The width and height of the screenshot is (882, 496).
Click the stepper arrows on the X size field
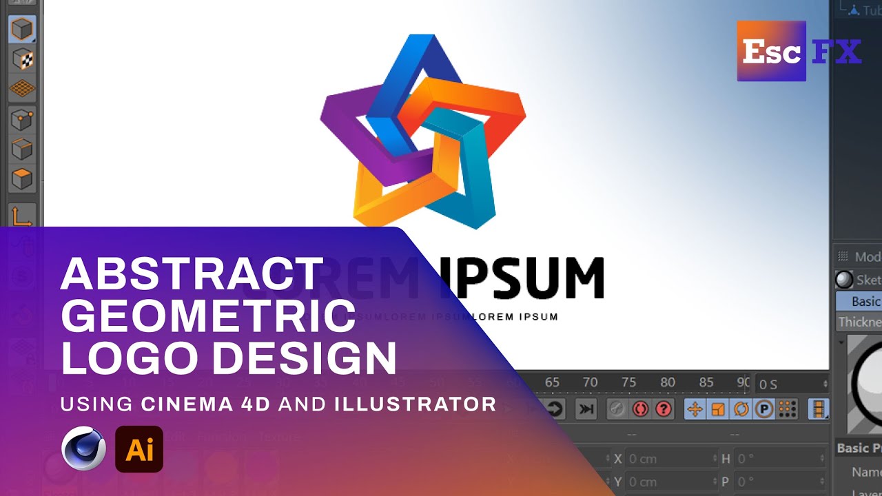pos(715,458)
